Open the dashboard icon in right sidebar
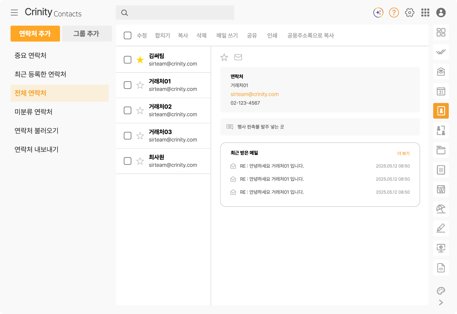 (441, 32)
